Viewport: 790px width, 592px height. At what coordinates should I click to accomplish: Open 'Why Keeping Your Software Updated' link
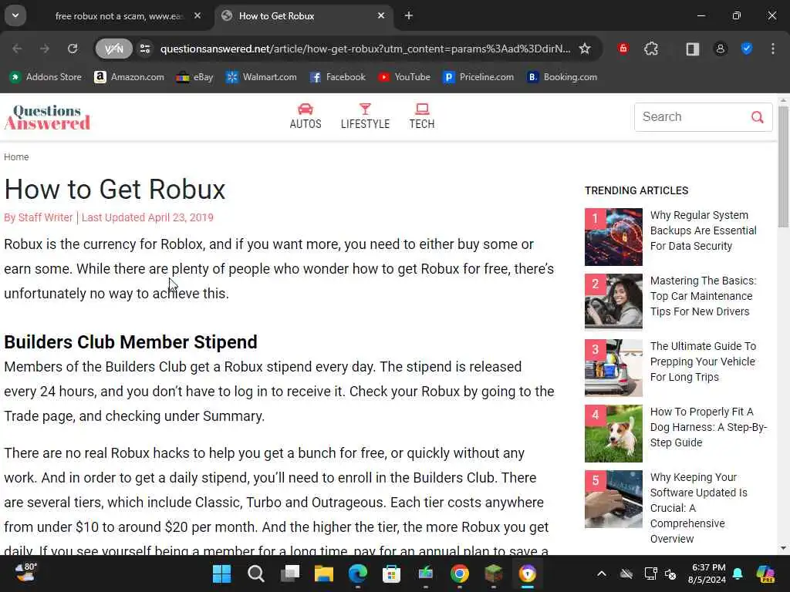(699, 508)
